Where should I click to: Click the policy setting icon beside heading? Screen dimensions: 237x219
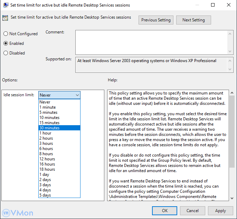6,18
